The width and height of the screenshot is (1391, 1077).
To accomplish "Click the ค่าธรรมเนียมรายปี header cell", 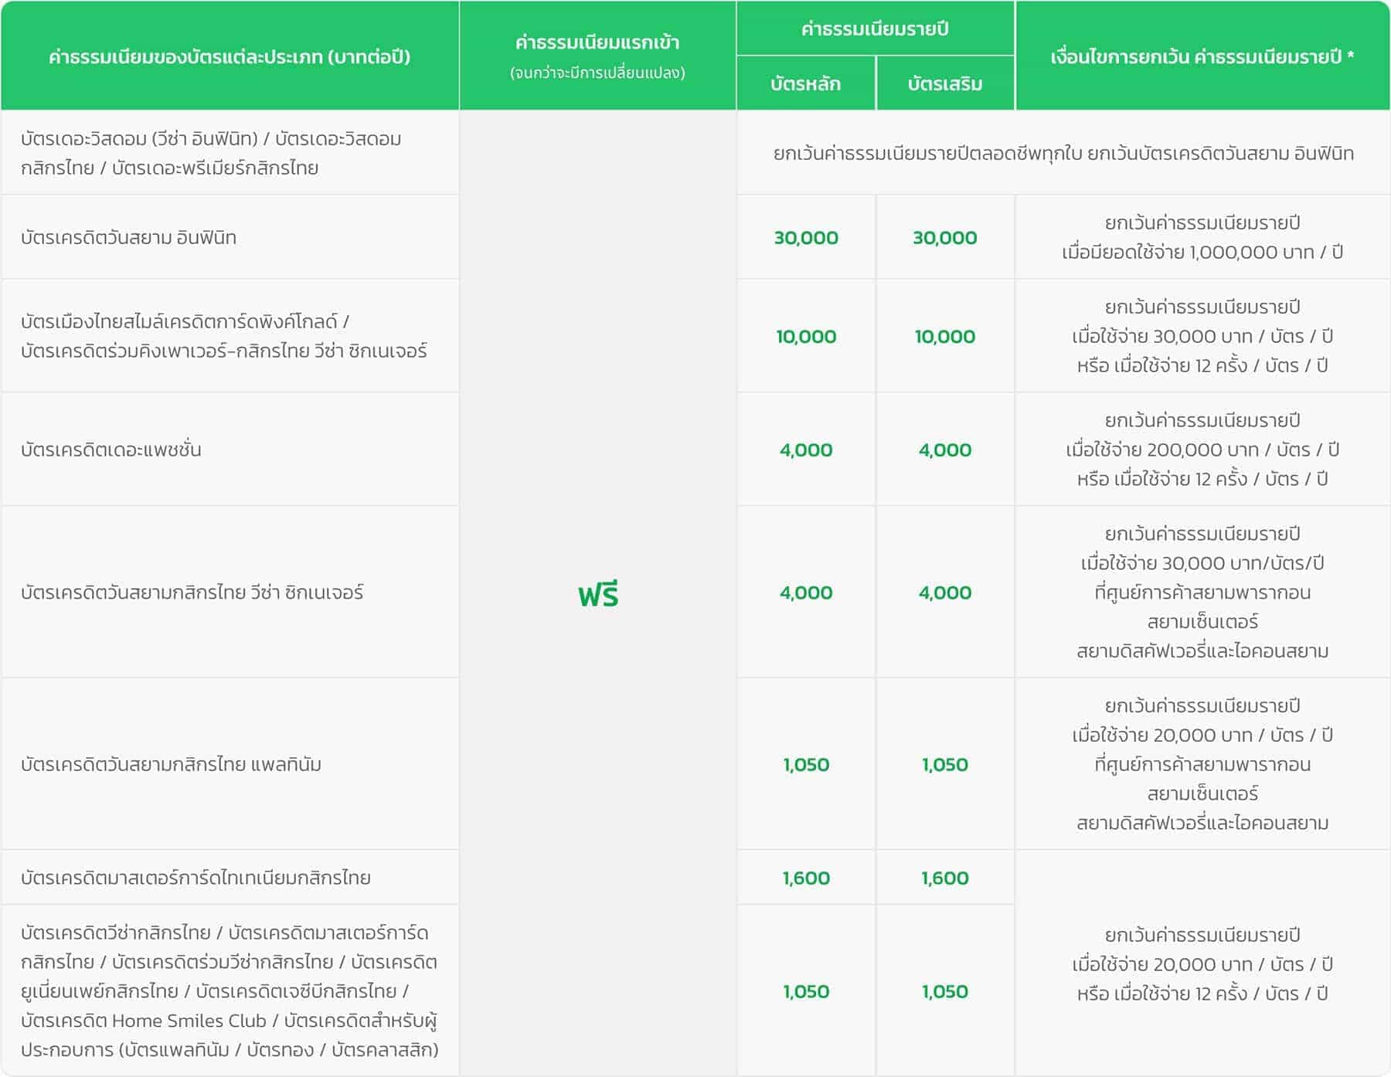I will pyautogui.click(x=875, y=29).
